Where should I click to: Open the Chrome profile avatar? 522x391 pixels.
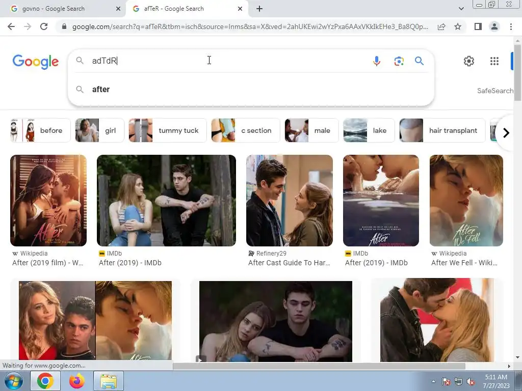(494, 26)
